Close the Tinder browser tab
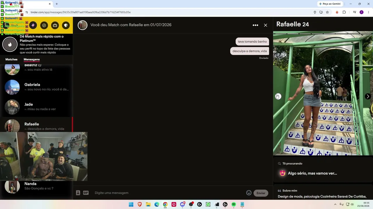The width and height of the screenshot is (373, 209). [x=50, y=4]
